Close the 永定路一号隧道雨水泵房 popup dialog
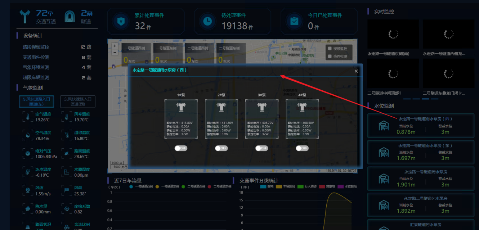This screenshot has width=479, height=230. pyautogui.click(x=356, y=71)
